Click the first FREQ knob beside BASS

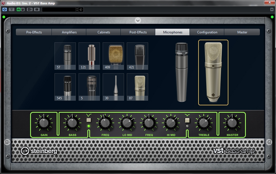click(x=105, y=123)
